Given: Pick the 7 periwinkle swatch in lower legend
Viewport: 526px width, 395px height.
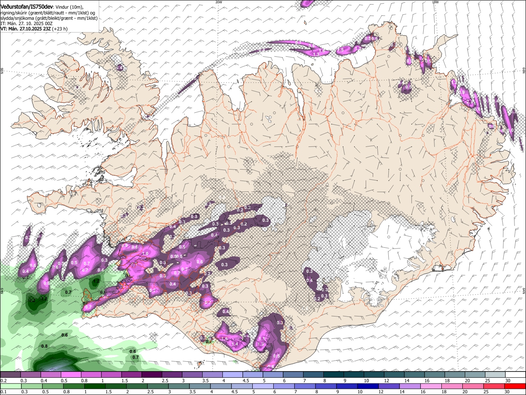Looking at the screenshot, I should tap(305, 386).
